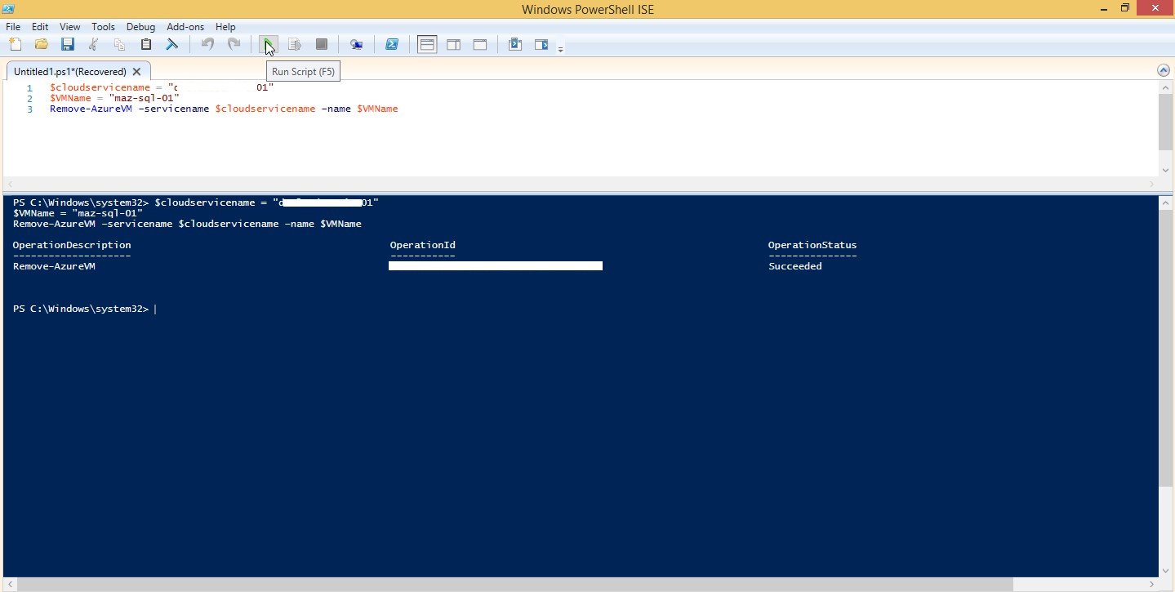
Task: Open toolbar overflow options arrow
Action: pos(560,49)
